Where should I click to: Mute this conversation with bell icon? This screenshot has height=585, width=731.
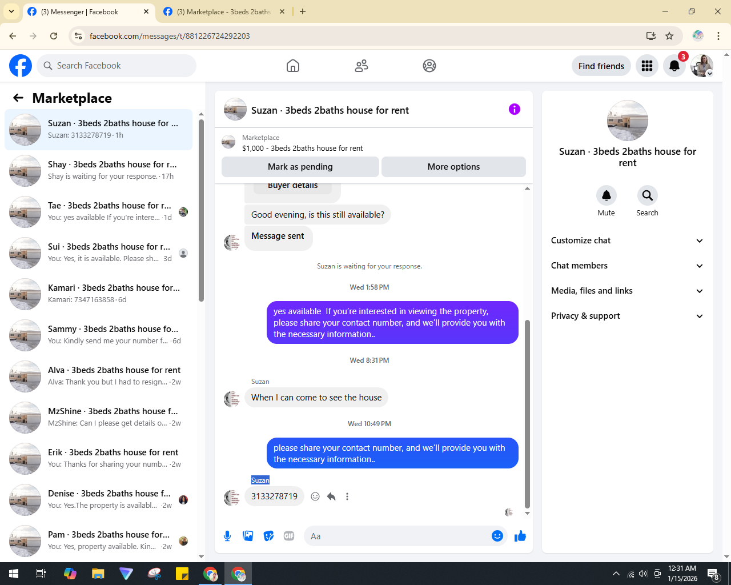coord(607,195)
